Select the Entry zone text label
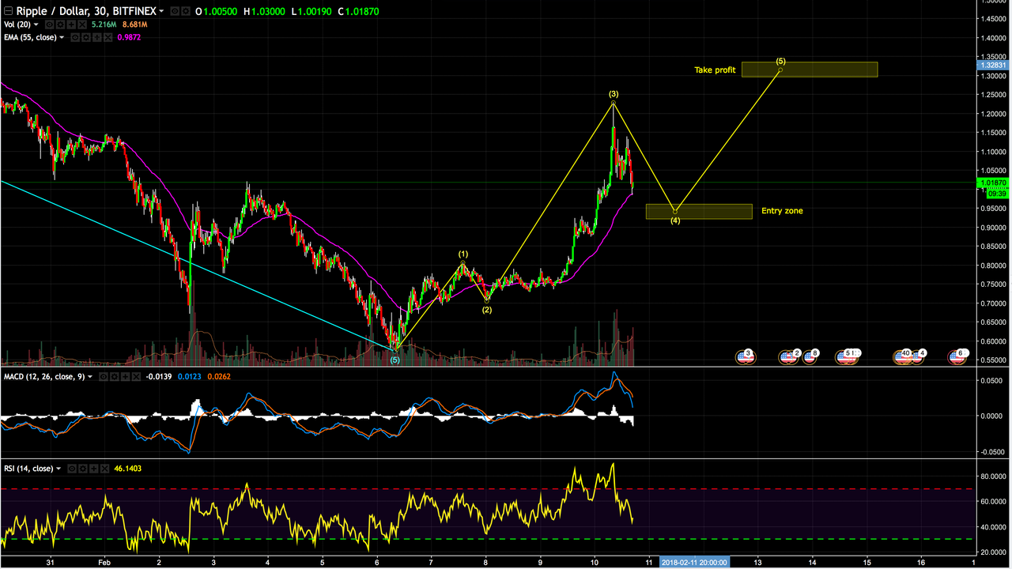 point(782,211)
